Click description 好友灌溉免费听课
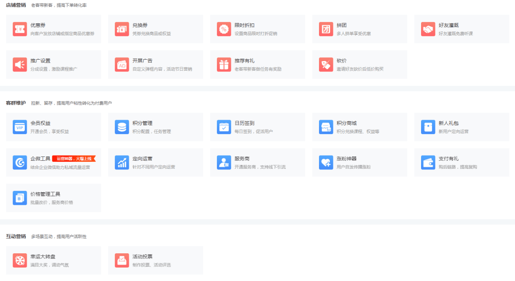515x281 pixels. pos(456,33)
